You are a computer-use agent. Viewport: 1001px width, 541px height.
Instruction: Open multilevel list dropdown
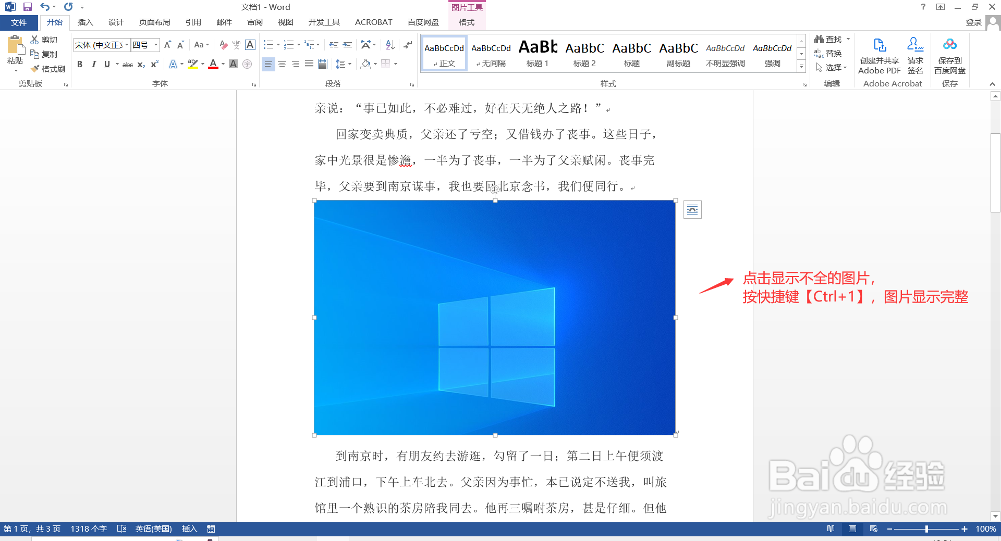319,45
